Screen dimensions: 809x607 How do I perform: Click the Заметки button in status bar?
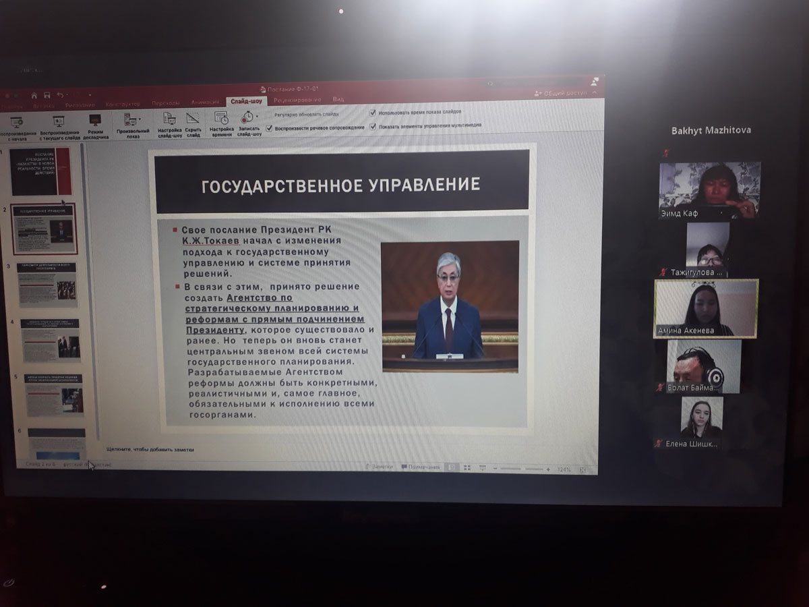tap(378, 467)
